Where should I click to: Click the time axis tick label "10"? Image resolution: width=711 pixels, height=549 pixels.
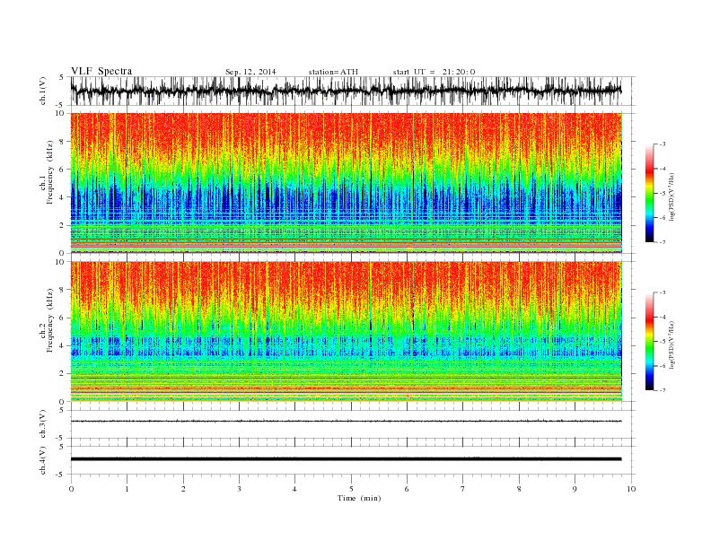point(631,489)
